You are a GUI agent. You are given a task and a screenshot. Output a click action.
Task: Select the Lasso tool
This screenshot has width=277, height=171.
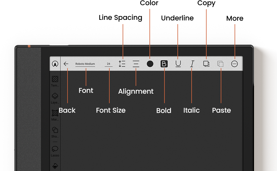pos(55,150)
